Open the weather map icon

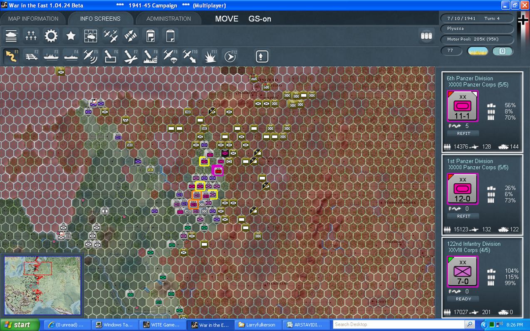click(x=91, y=36)
